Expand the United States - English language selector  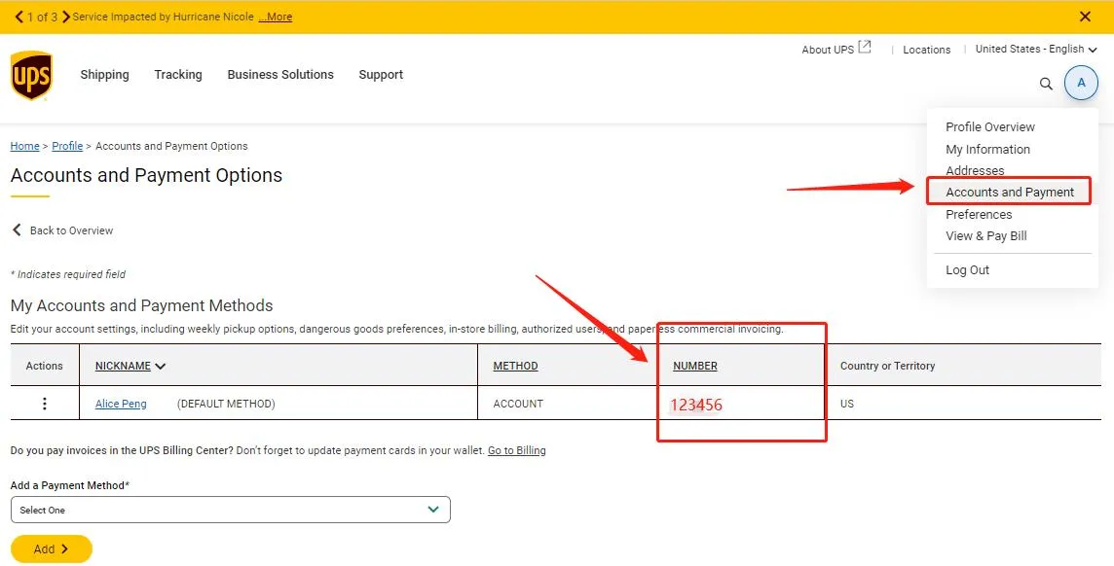pos(1036,49)
